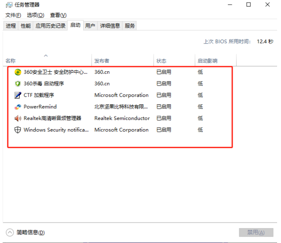Viewport: 281px width, 243px height.
Task: Click the Windows Security notification shield icon
Action: tap(18, 130)
